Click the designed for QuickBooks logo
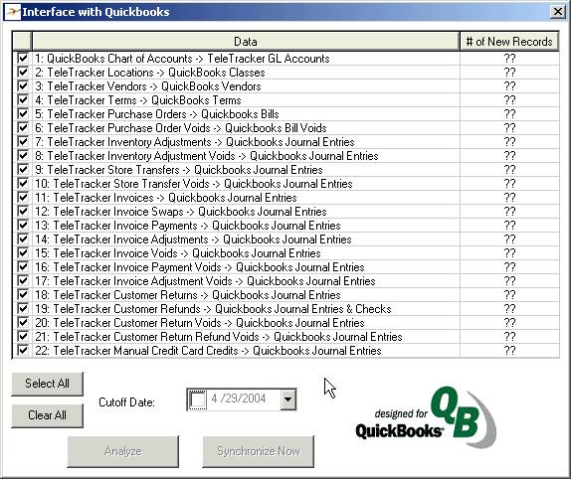Screen dimensions: 571x479 pos(426,416)
